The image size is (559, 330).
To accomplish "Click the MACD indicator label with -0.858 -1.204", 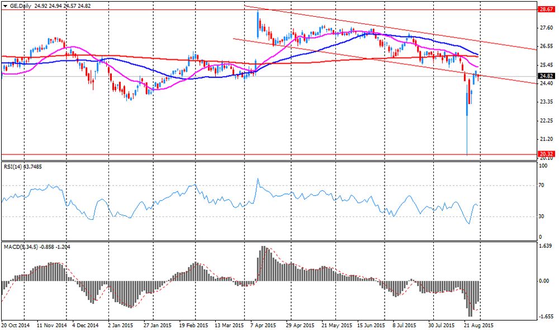I will [37, 247].
